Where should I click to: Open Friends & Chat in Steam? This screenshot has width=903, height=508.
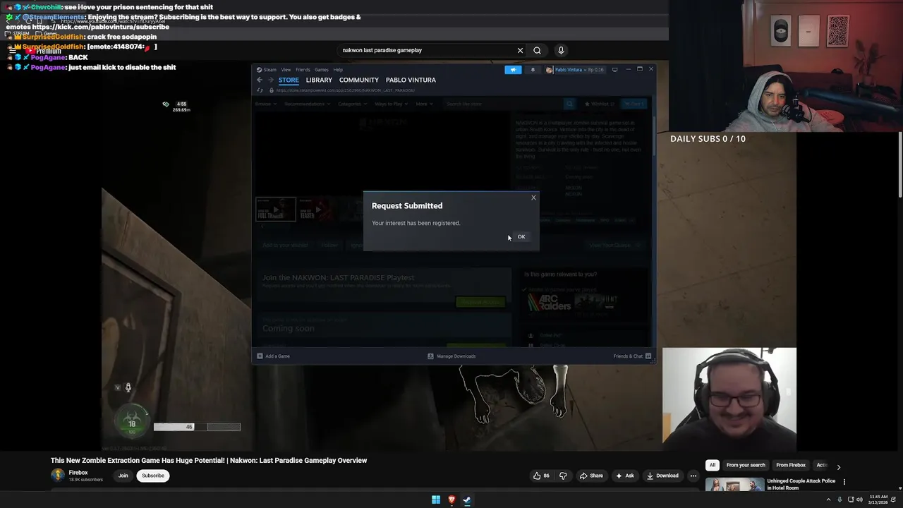click(x=632, y=356)
